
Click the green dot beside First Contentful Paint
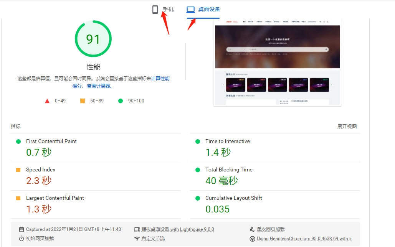tap(18, 142)
